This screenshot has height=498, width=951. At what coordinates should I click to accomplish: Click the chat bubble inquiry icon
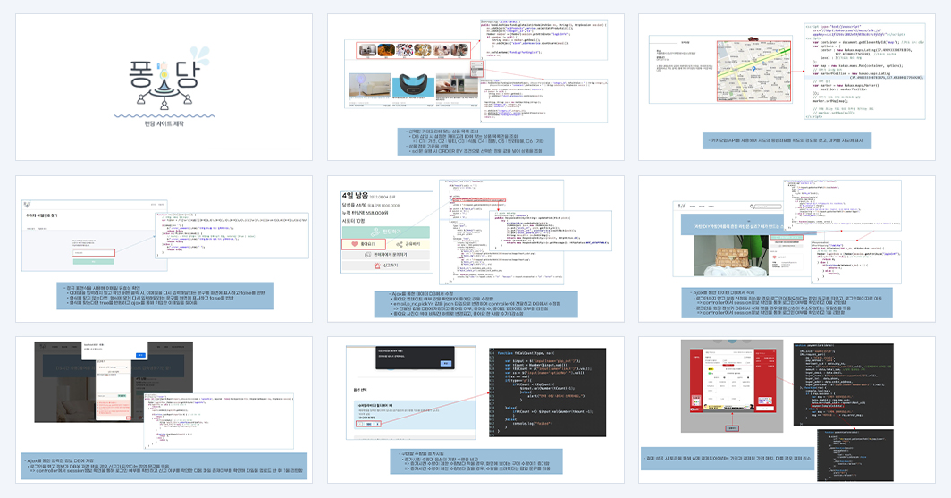pyautogui.click(x=367, y=255)
